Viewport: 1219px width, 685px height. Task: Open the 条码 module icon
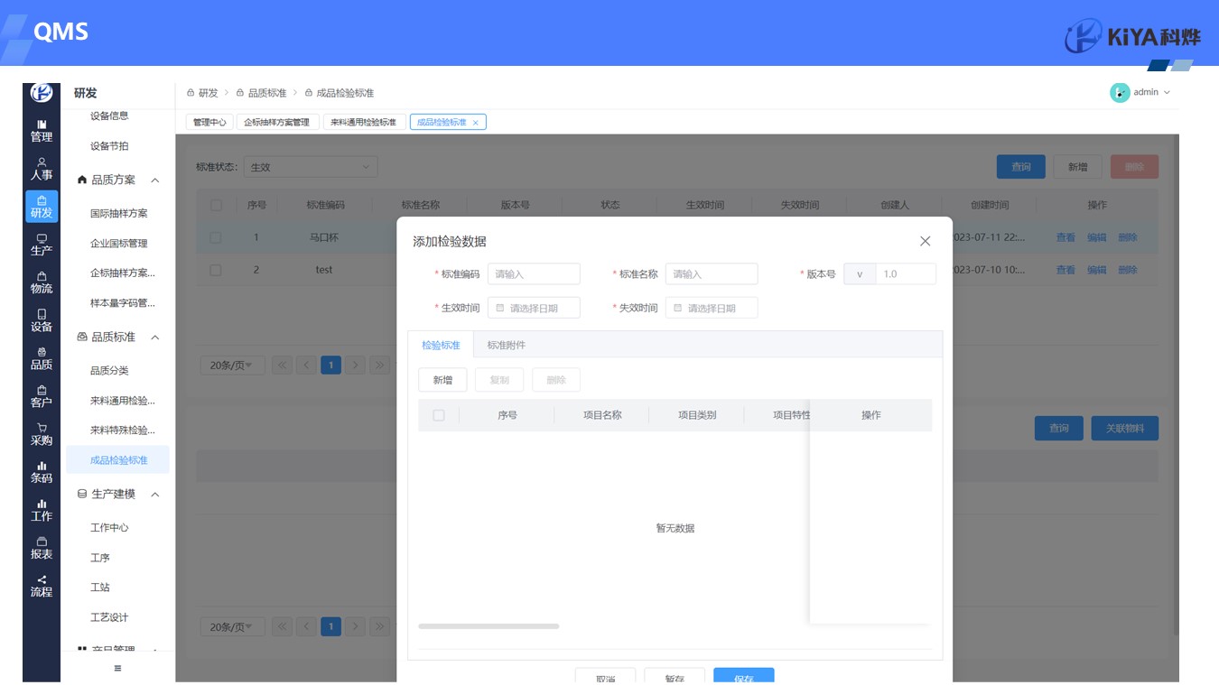[x=42, y=472]
